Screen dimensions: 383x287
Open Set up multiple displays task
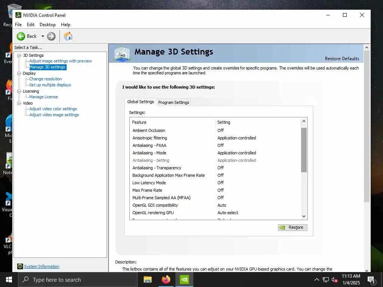click(50, 85)
